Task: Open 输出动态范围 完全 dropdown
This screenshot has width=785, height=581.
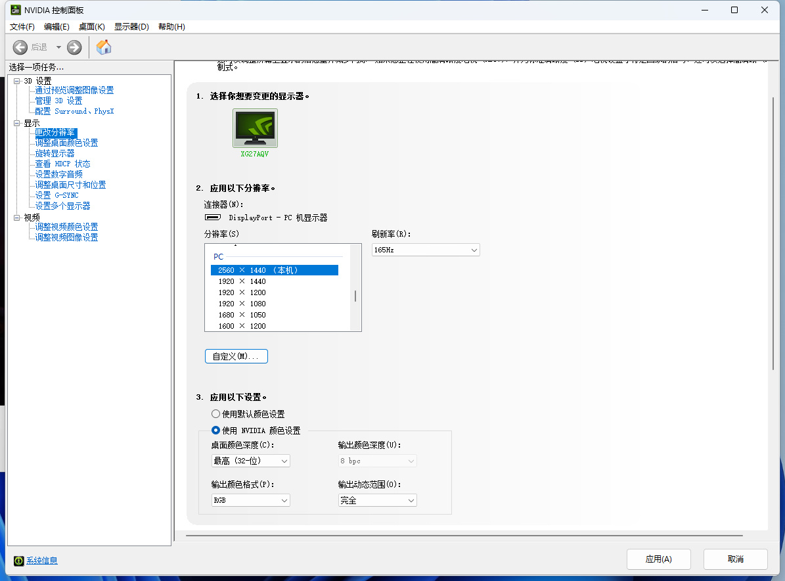Action: tap(378, 500)
